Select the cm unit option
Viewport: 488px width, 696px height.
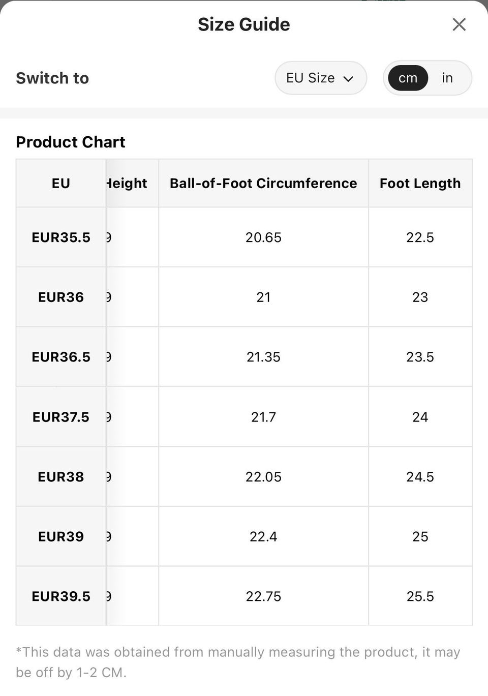408,78
